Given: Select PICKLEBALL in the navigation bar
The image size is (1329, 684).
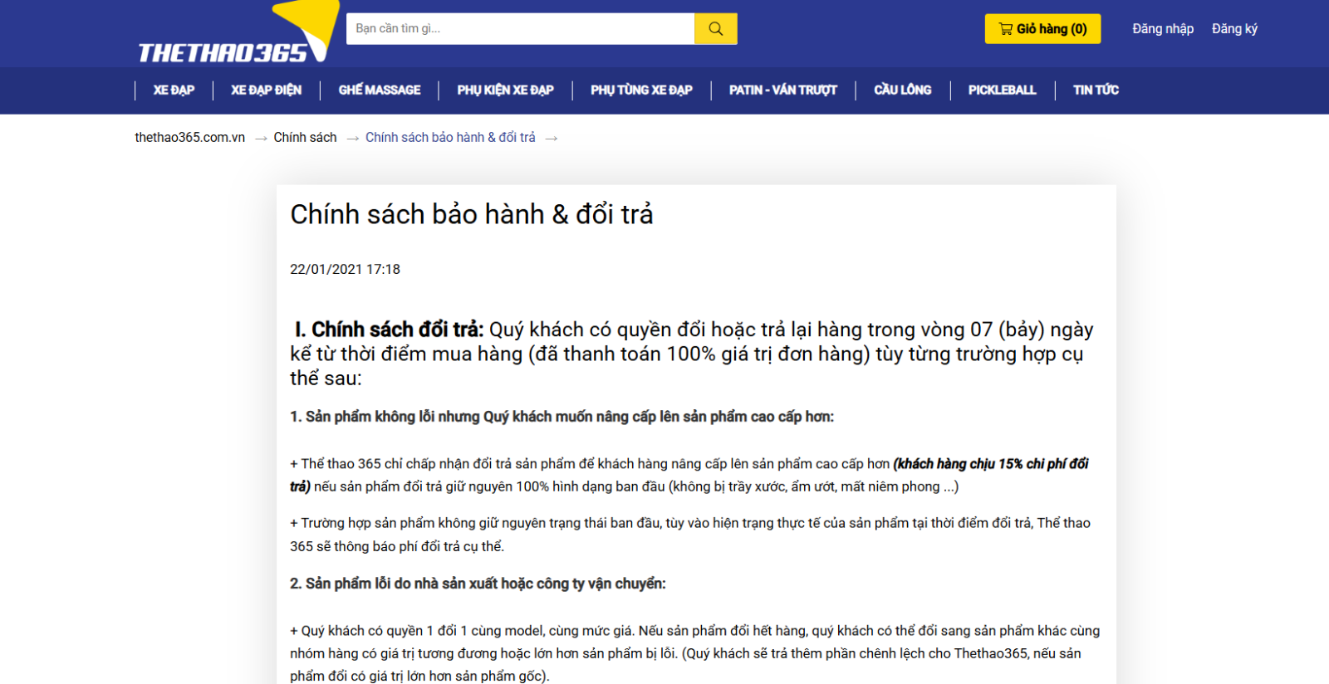Looking at the screenshot, I should click(1002, 90).
